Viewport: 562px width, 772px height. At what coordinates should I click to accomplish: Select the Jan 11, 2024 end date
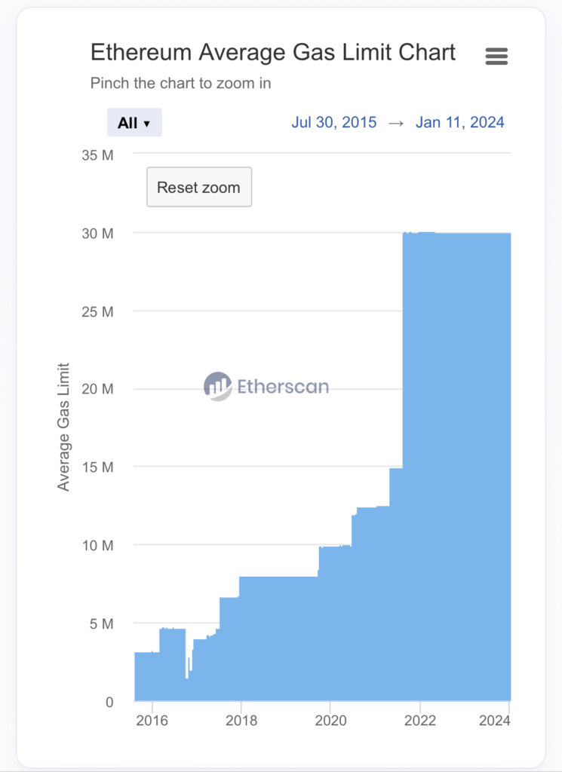tap(460, 122)
